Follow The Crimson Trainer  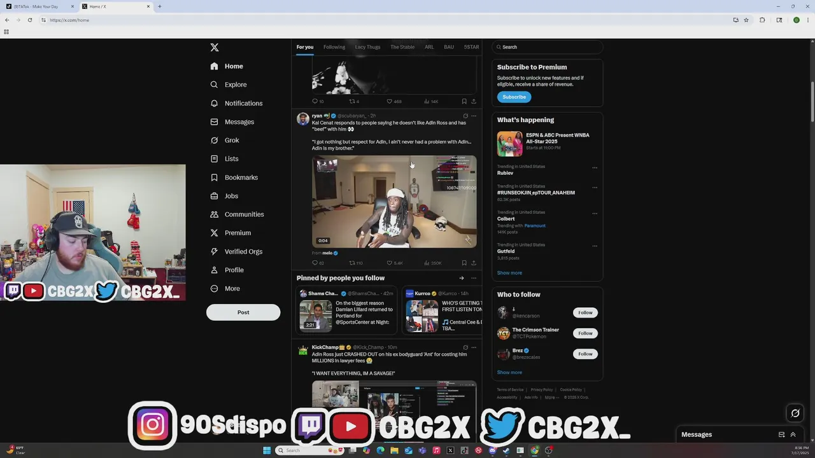point(585,333)
